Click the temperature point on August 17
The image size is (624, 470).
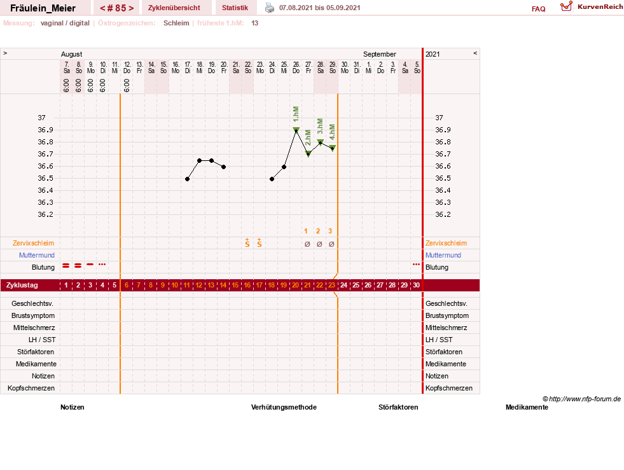(x=188, y=179)
